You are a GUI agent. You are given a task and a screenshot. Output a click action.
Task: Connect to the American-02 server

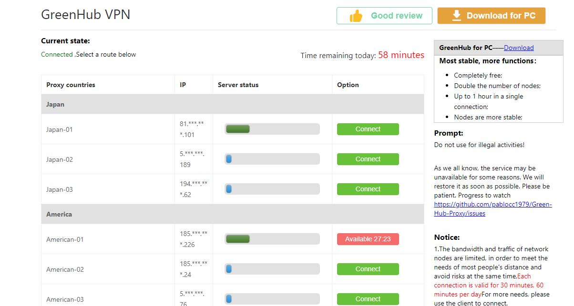click(x=368, y=269)
